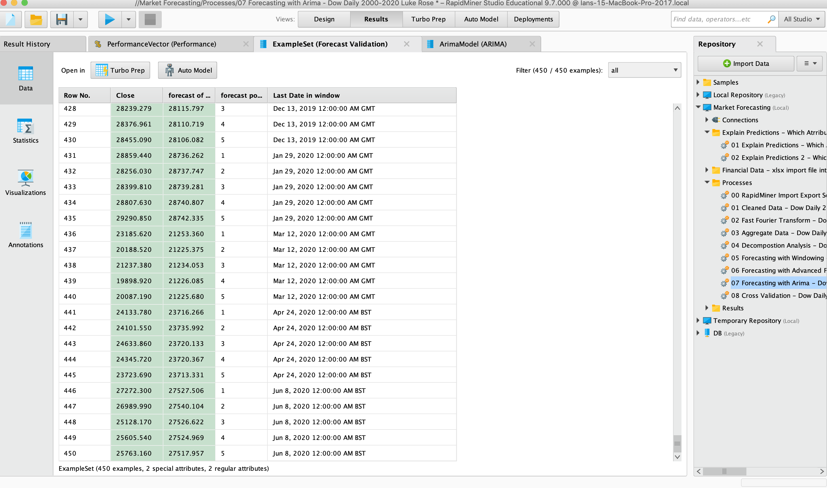Sort by the Row No. column header
This screenshot has height=488, width=827.
coord(85,95)
